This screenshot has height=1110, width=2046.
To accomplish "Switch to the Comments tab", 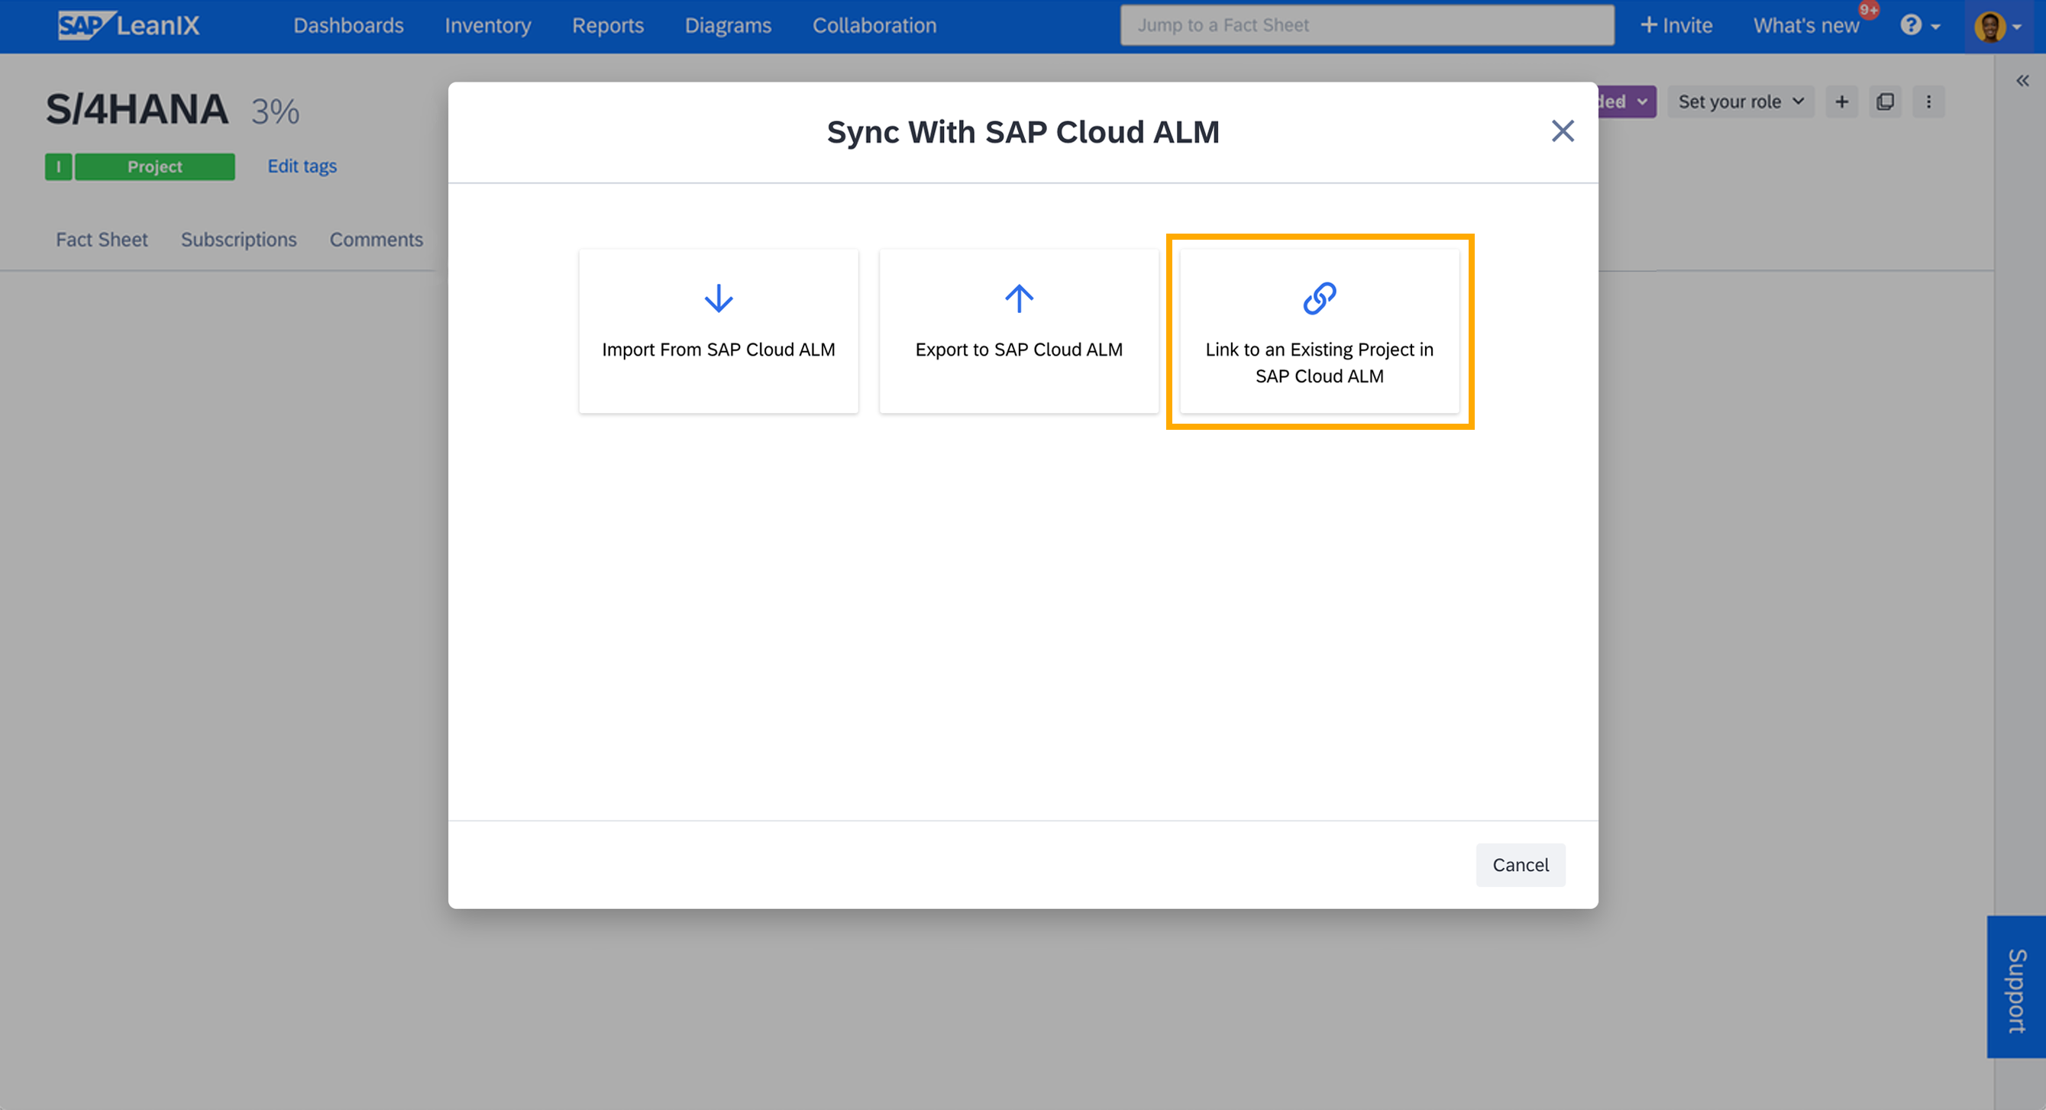I will [376, 239].
